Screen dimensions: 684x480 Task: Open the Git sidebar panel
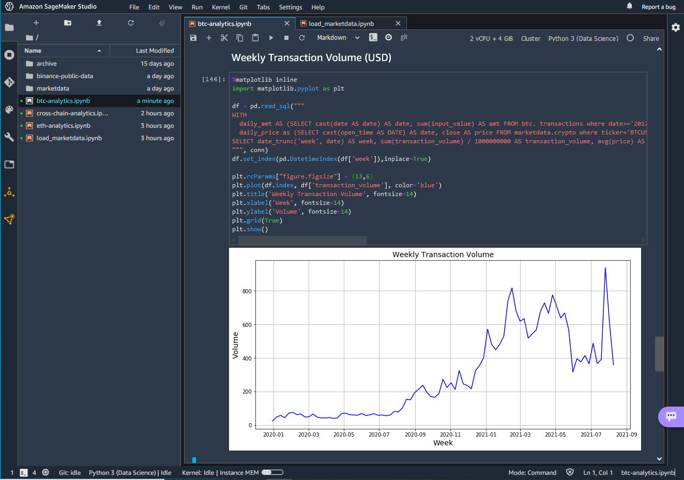coord(9,82)
